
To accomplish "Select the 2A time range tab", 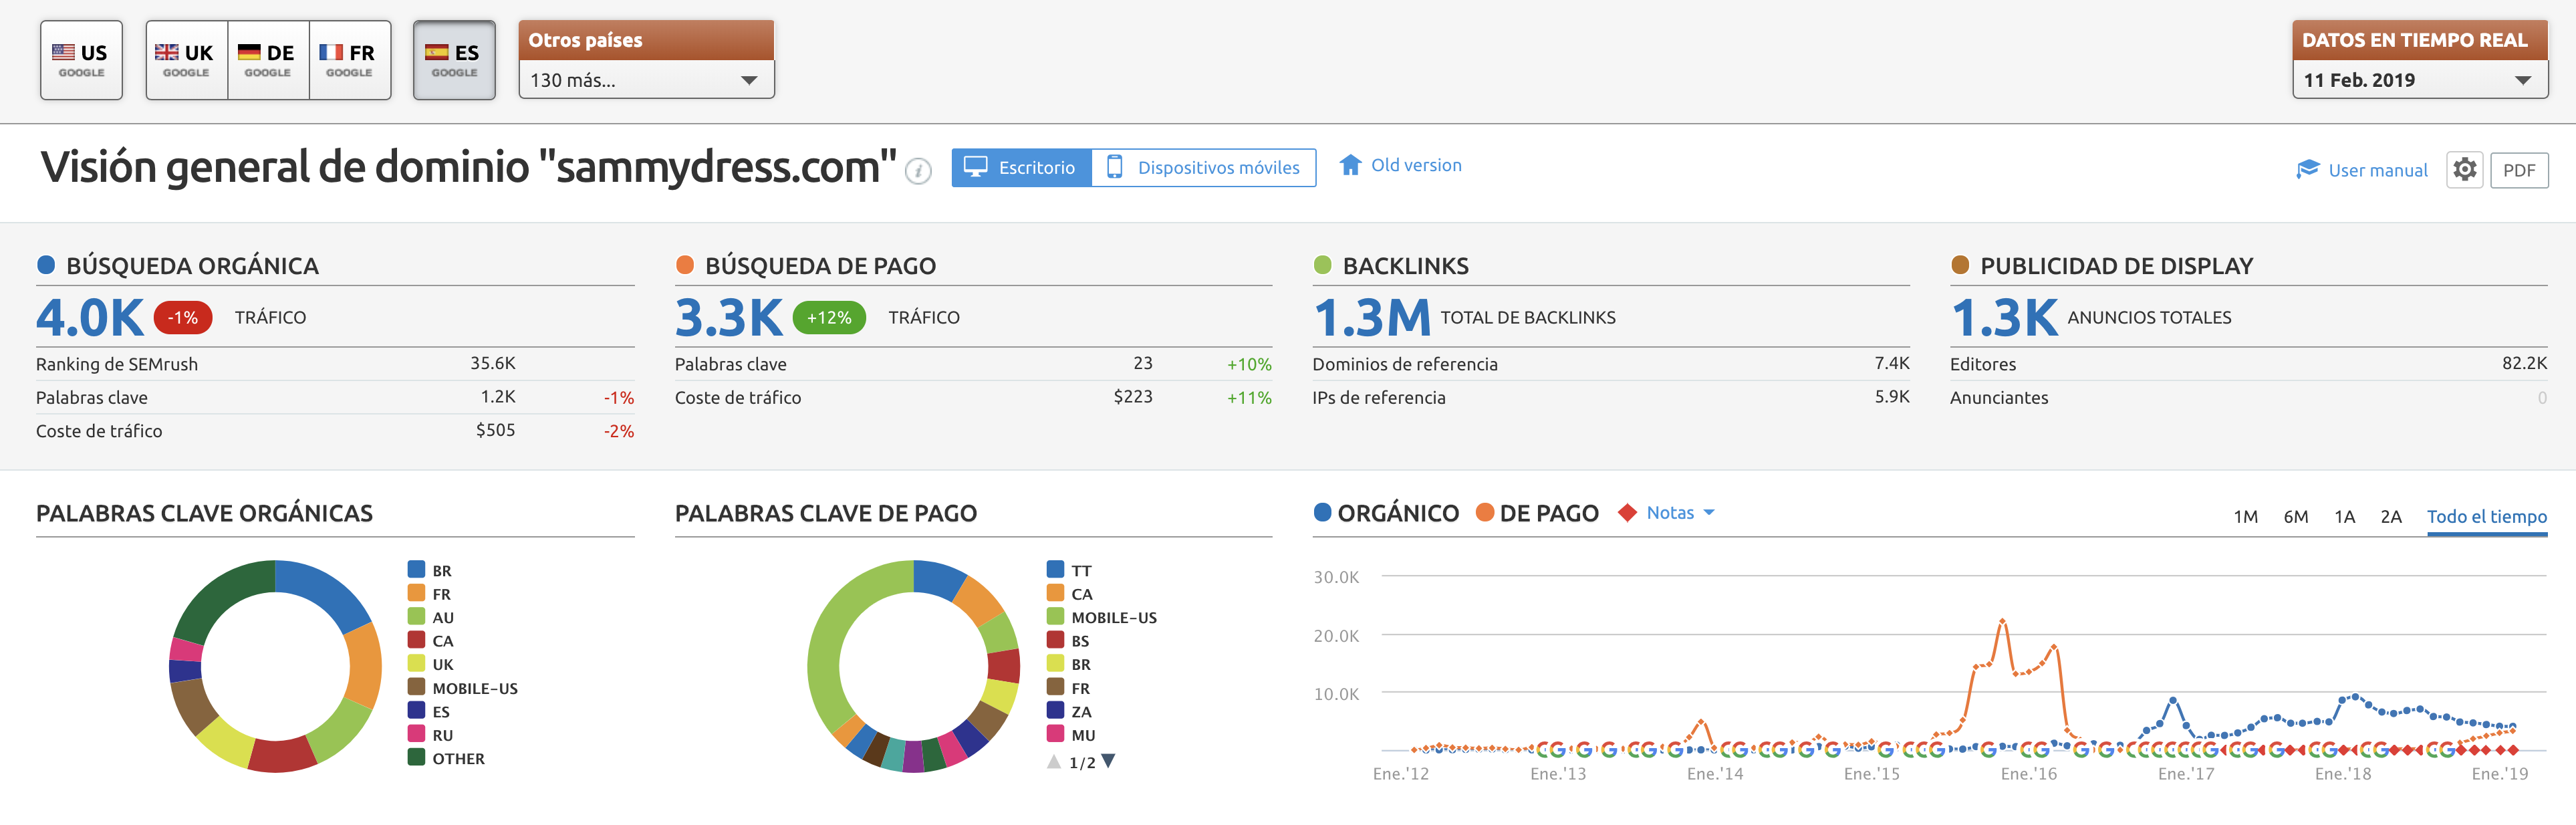I will point(2390,517).
